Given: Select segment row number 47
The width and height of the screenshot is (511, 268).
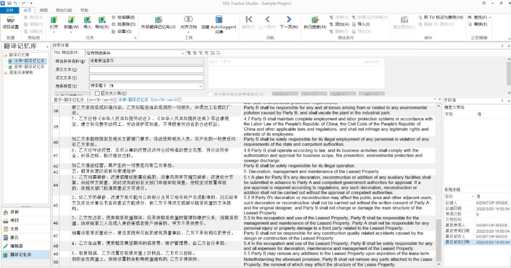Looking at the screenshot, I should (x=56, y=236).
